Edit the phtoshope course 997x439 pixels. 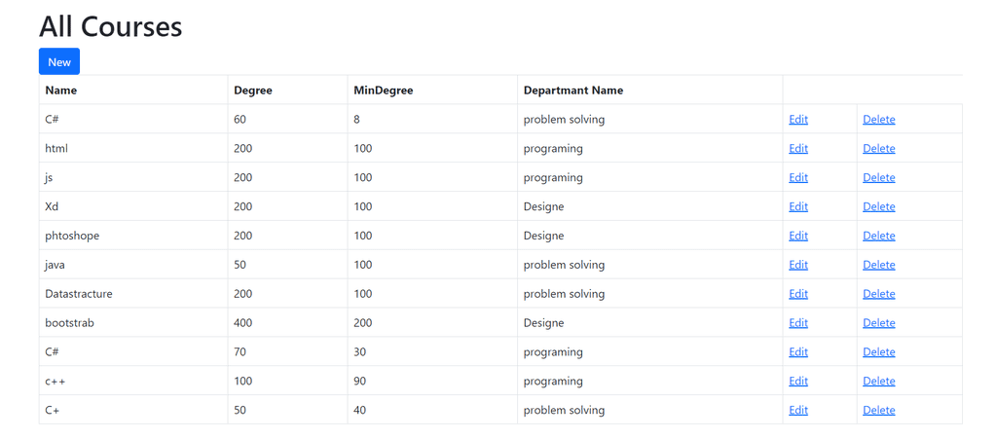[x=798, y=237]
